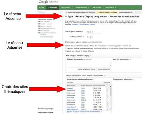
Task: Click help icon beside Ajouter plusieurs emplacements
Action: tap(101, 112)
